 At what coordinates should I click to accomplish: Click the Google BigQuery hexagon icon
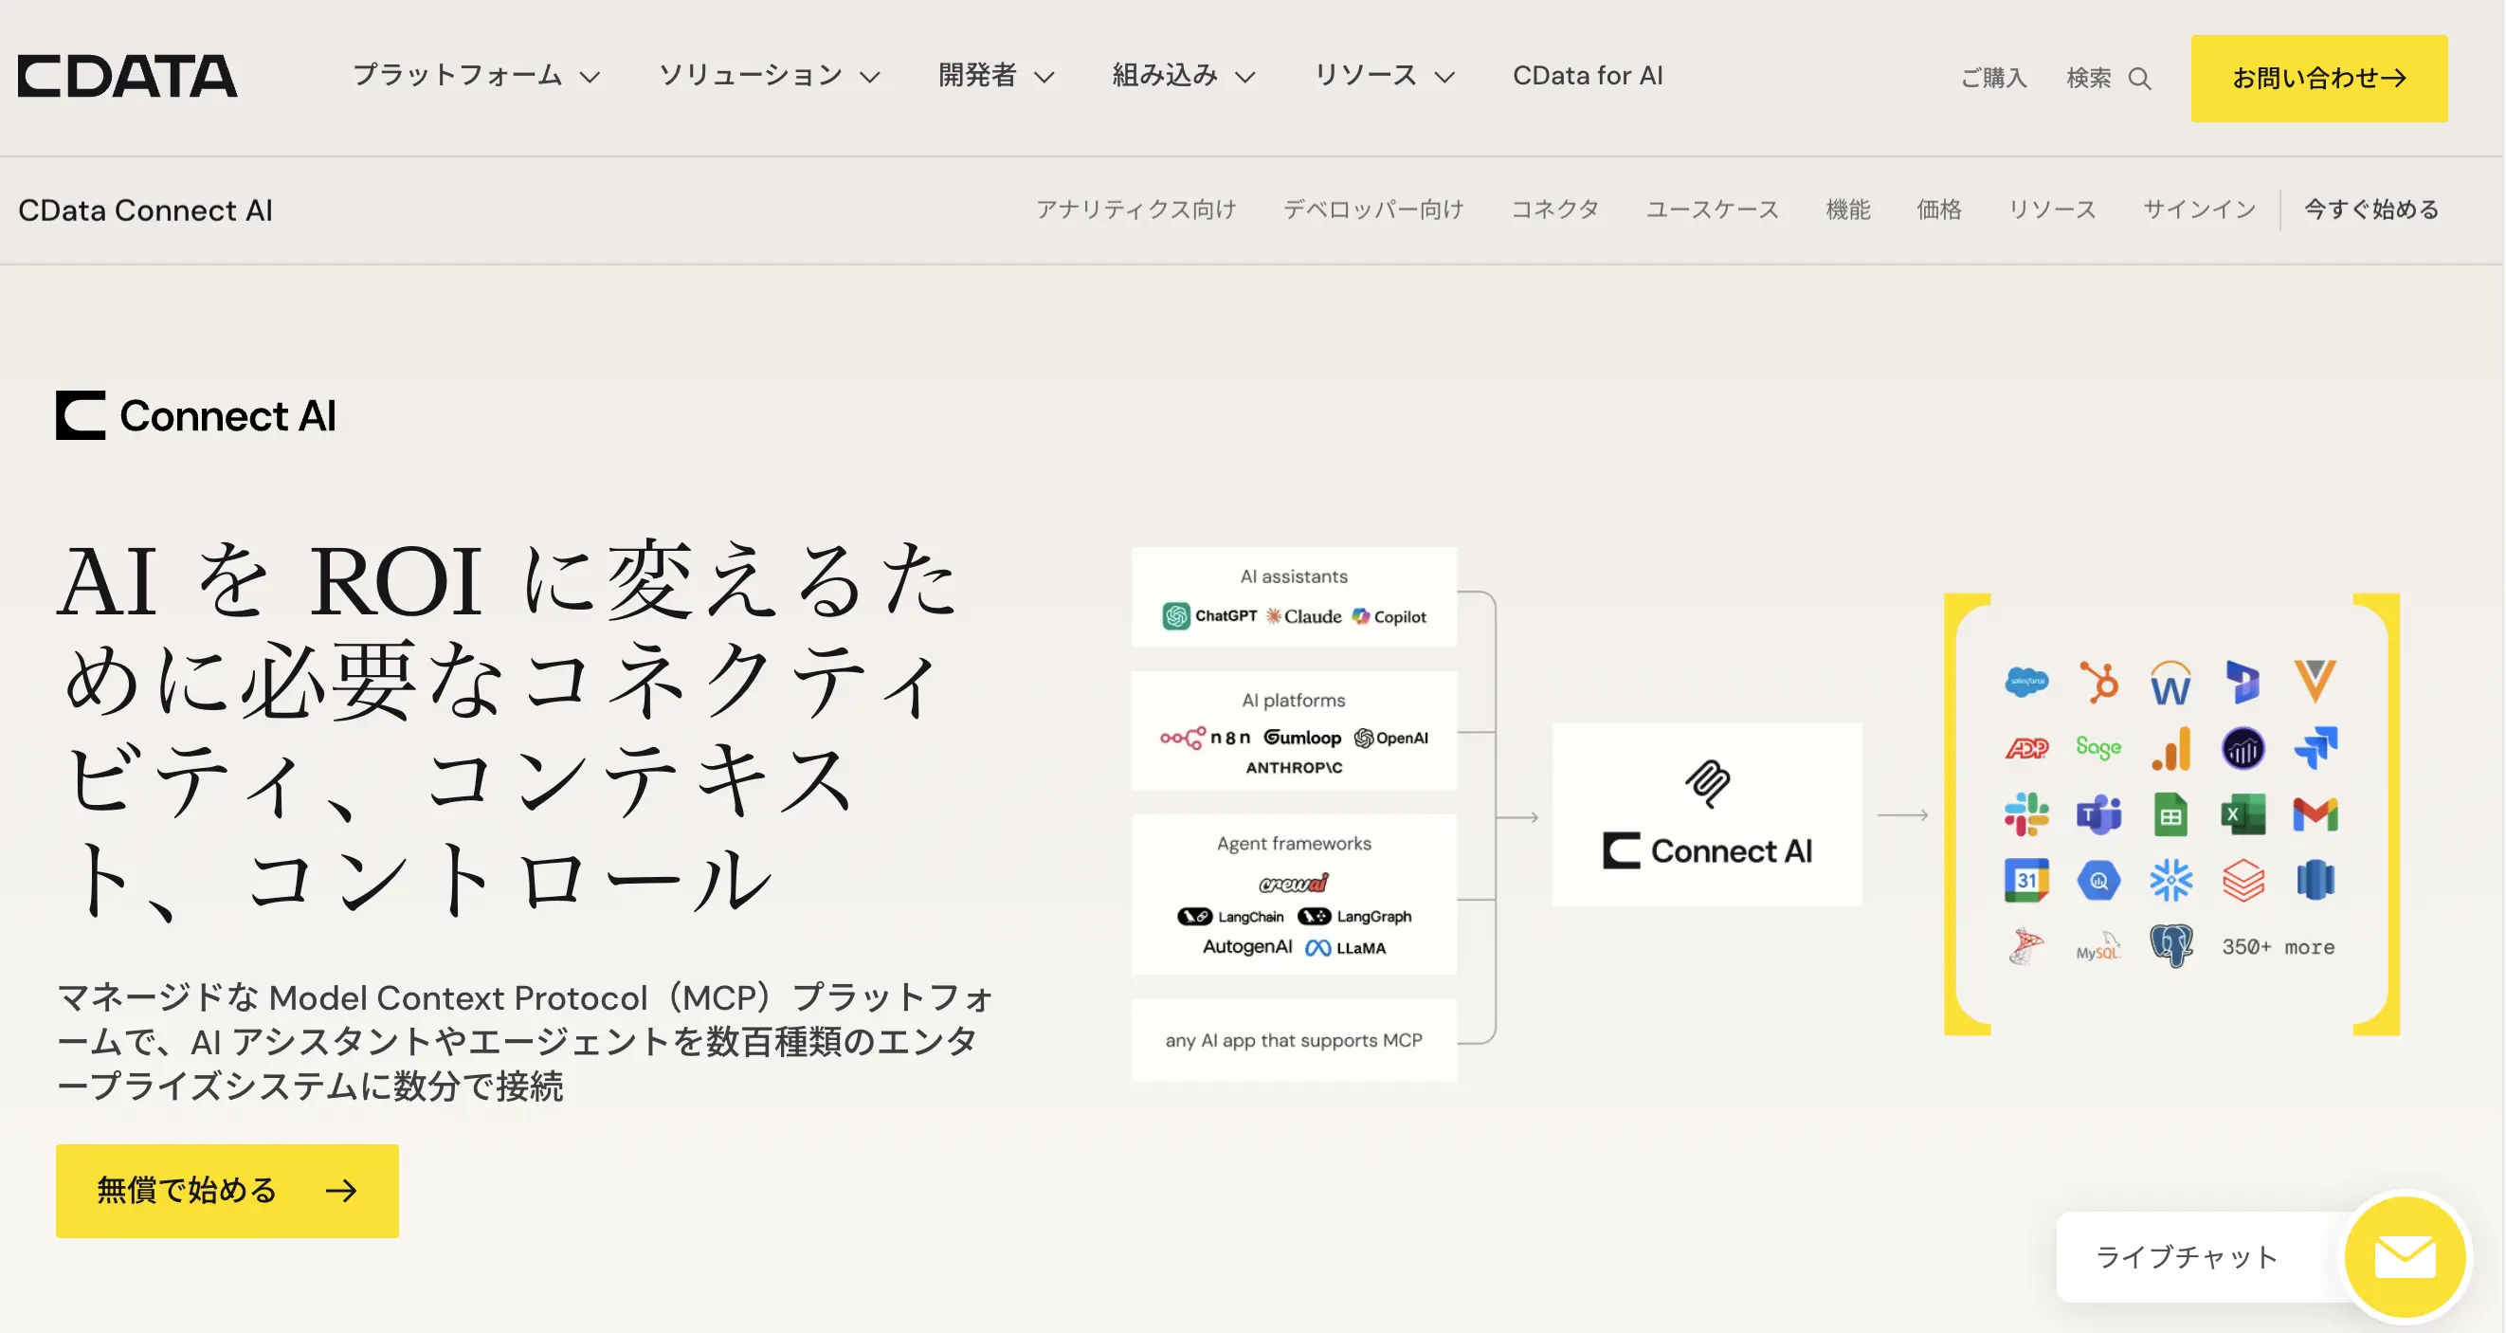[2098, 881]
